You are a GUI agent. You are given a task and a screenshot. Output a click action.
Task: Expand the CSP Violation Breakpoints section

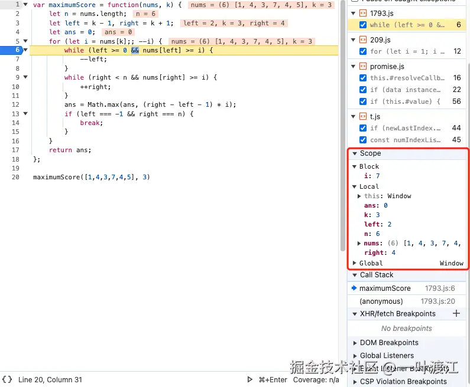tap(355, 382)
